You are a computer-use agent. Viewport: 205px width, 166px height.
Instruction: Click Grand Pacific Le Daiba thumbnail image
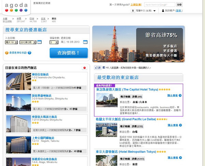[x=106, y=130]
